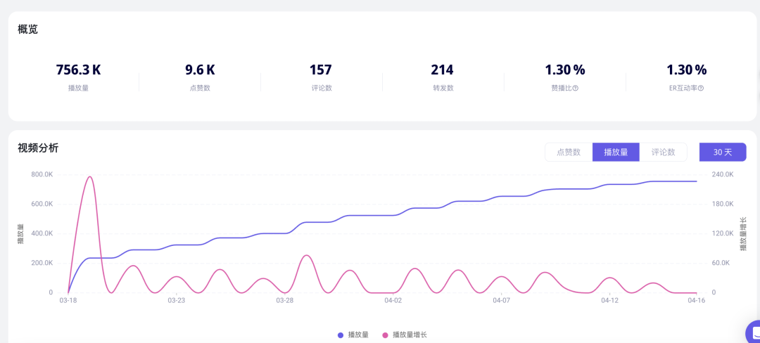
Task: Click the 视频分析 section heading
Action: 38,148
